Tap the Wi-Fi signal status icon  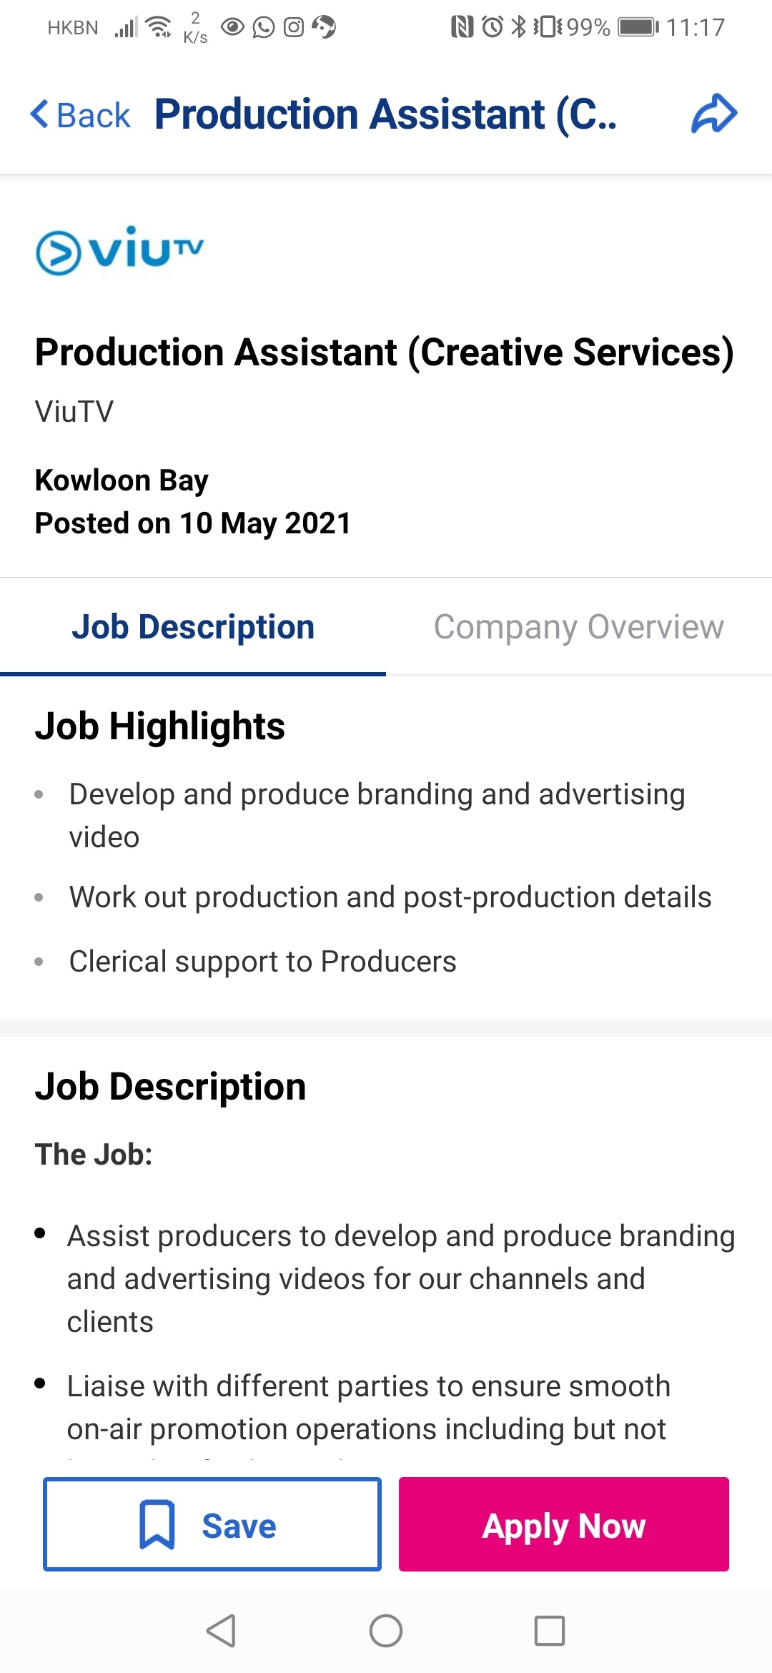point(158,27)
